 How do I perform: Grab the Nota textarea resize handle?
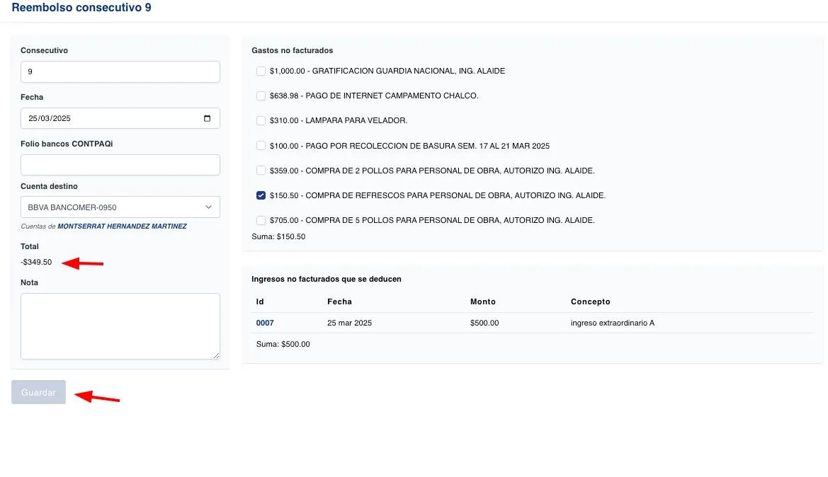tap(216, 355)
